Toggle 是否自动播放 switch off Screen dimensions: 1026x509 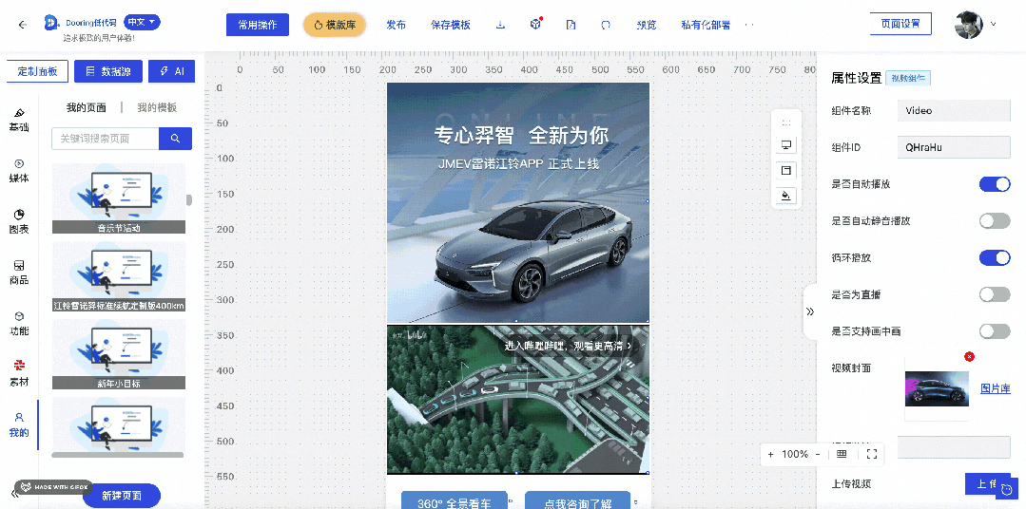coord(995,184)
